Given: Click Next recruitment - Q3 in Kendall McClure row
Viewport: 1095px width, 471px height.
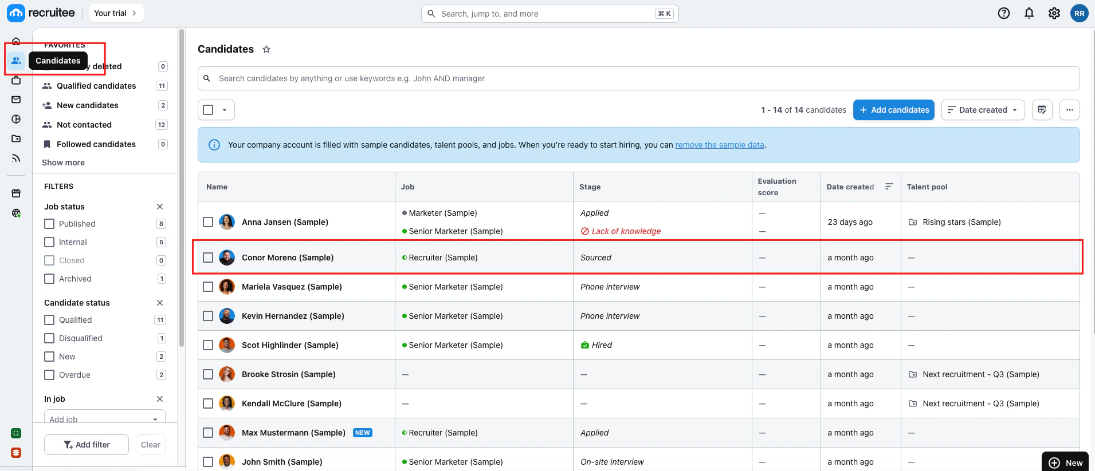Looking at the screenshot, I should point(981,403).
